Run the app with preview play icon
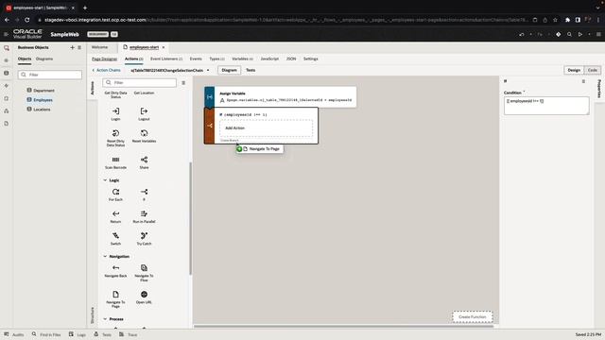 click(x=579, y=34)
